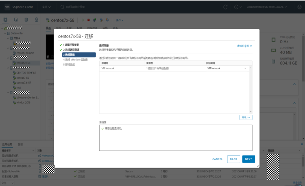Click the launch console toolbar icon
This screenshot has width=305, height=186.
coord(95,20)
